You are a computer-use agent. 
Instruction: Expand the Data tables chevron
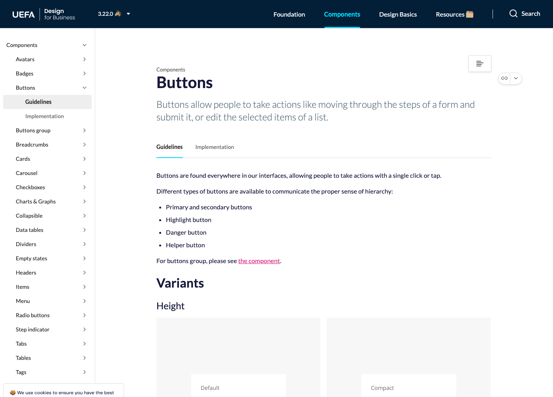(x=85, y=230)
